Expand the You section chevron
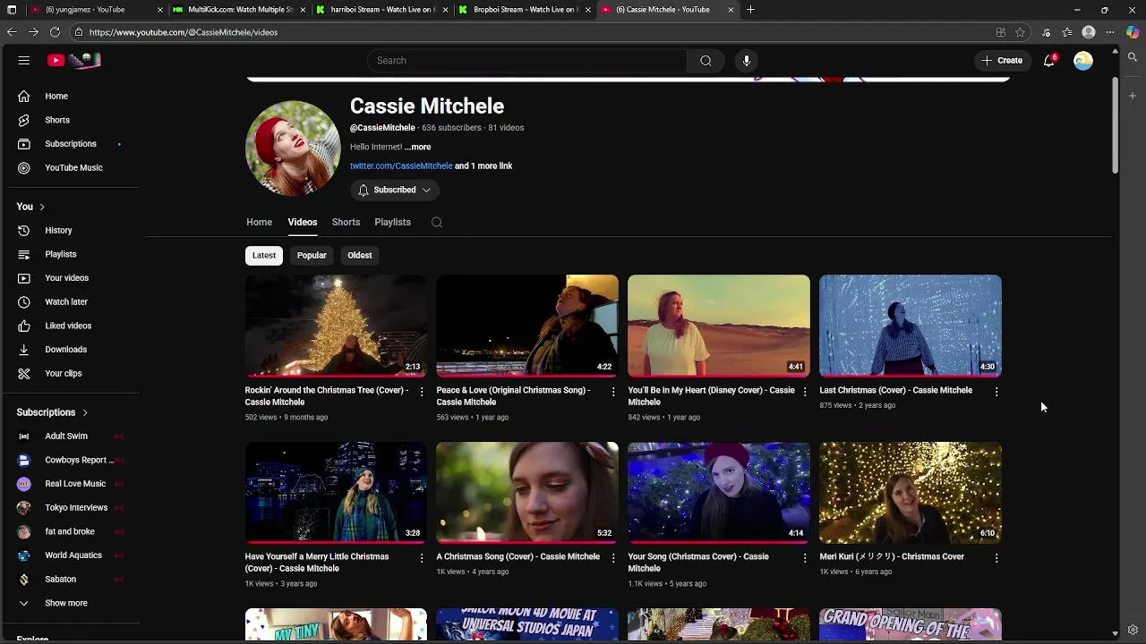 (41, 207)
